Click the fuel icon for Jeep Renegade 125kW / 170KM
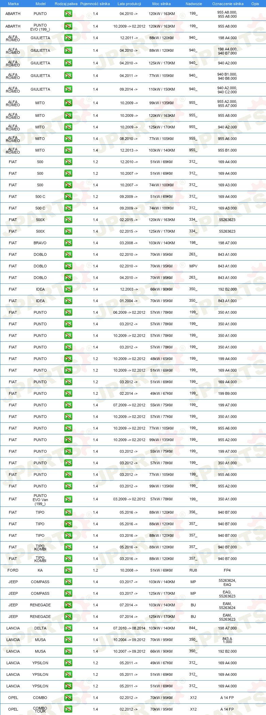The image size is (266, 715). point(68,617)
